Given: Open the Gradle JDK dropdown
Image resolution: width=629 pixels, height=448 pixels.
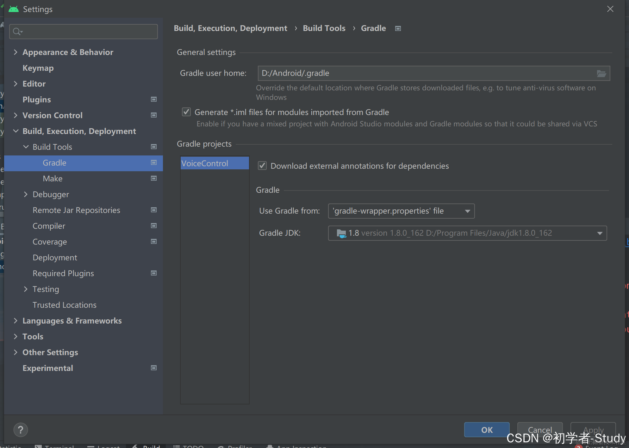Looking at the screenshot, I should [467, 233].
